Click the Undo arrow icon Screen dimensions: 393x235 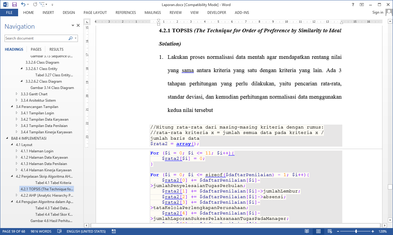pos(23,5)
